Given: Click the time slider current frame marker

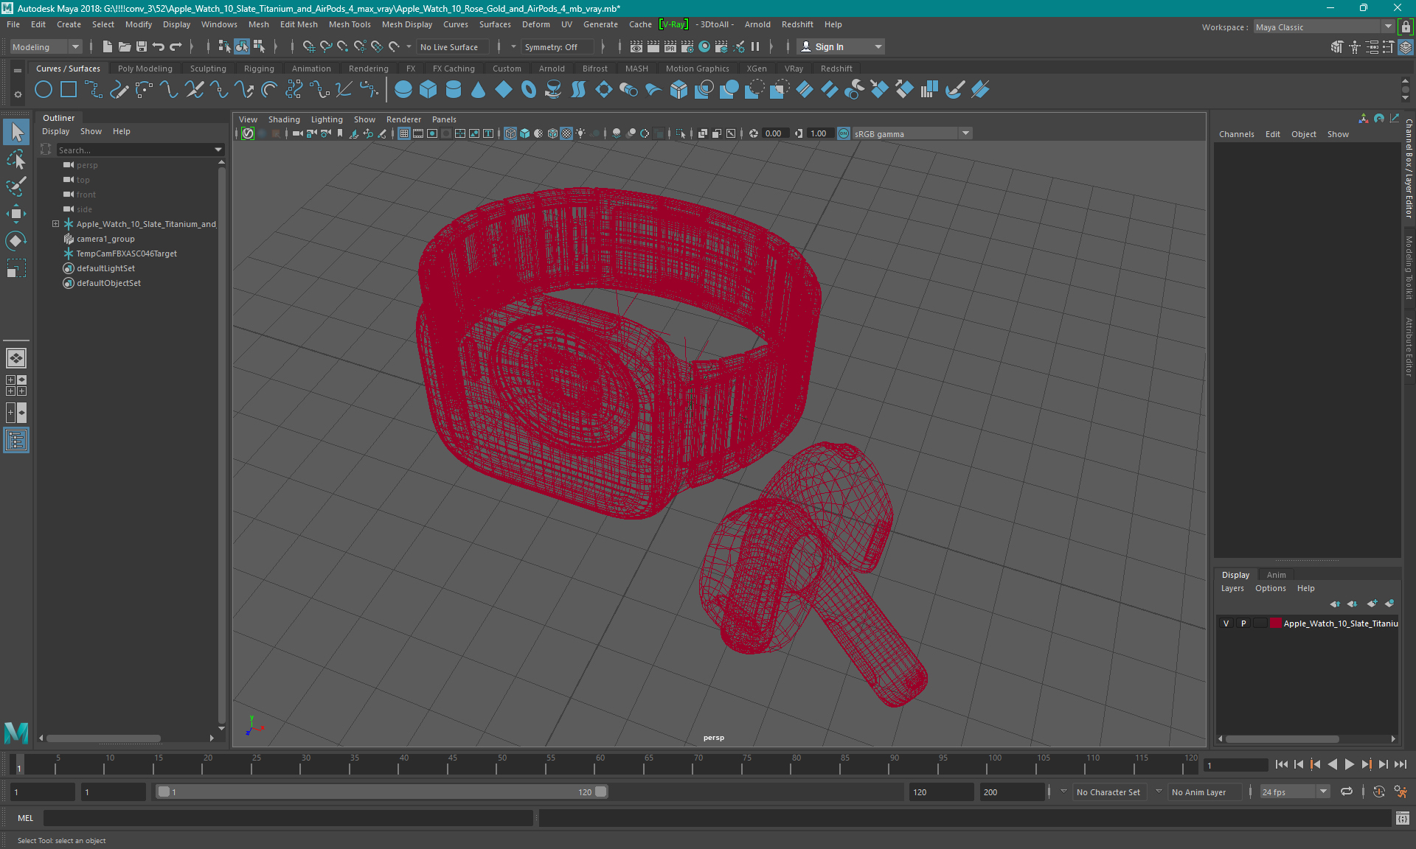Looking at the screenshot, I should [x=19, y=765].
